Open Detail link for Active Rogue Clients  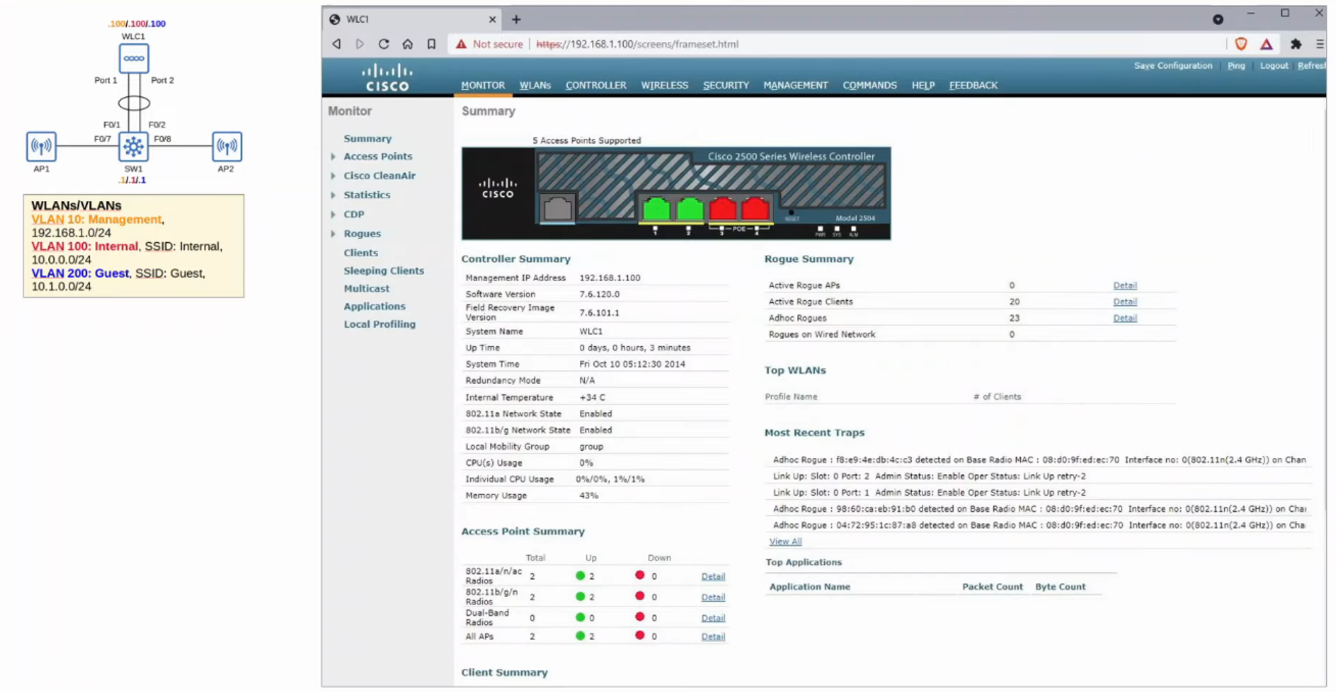coord(1124,302)
